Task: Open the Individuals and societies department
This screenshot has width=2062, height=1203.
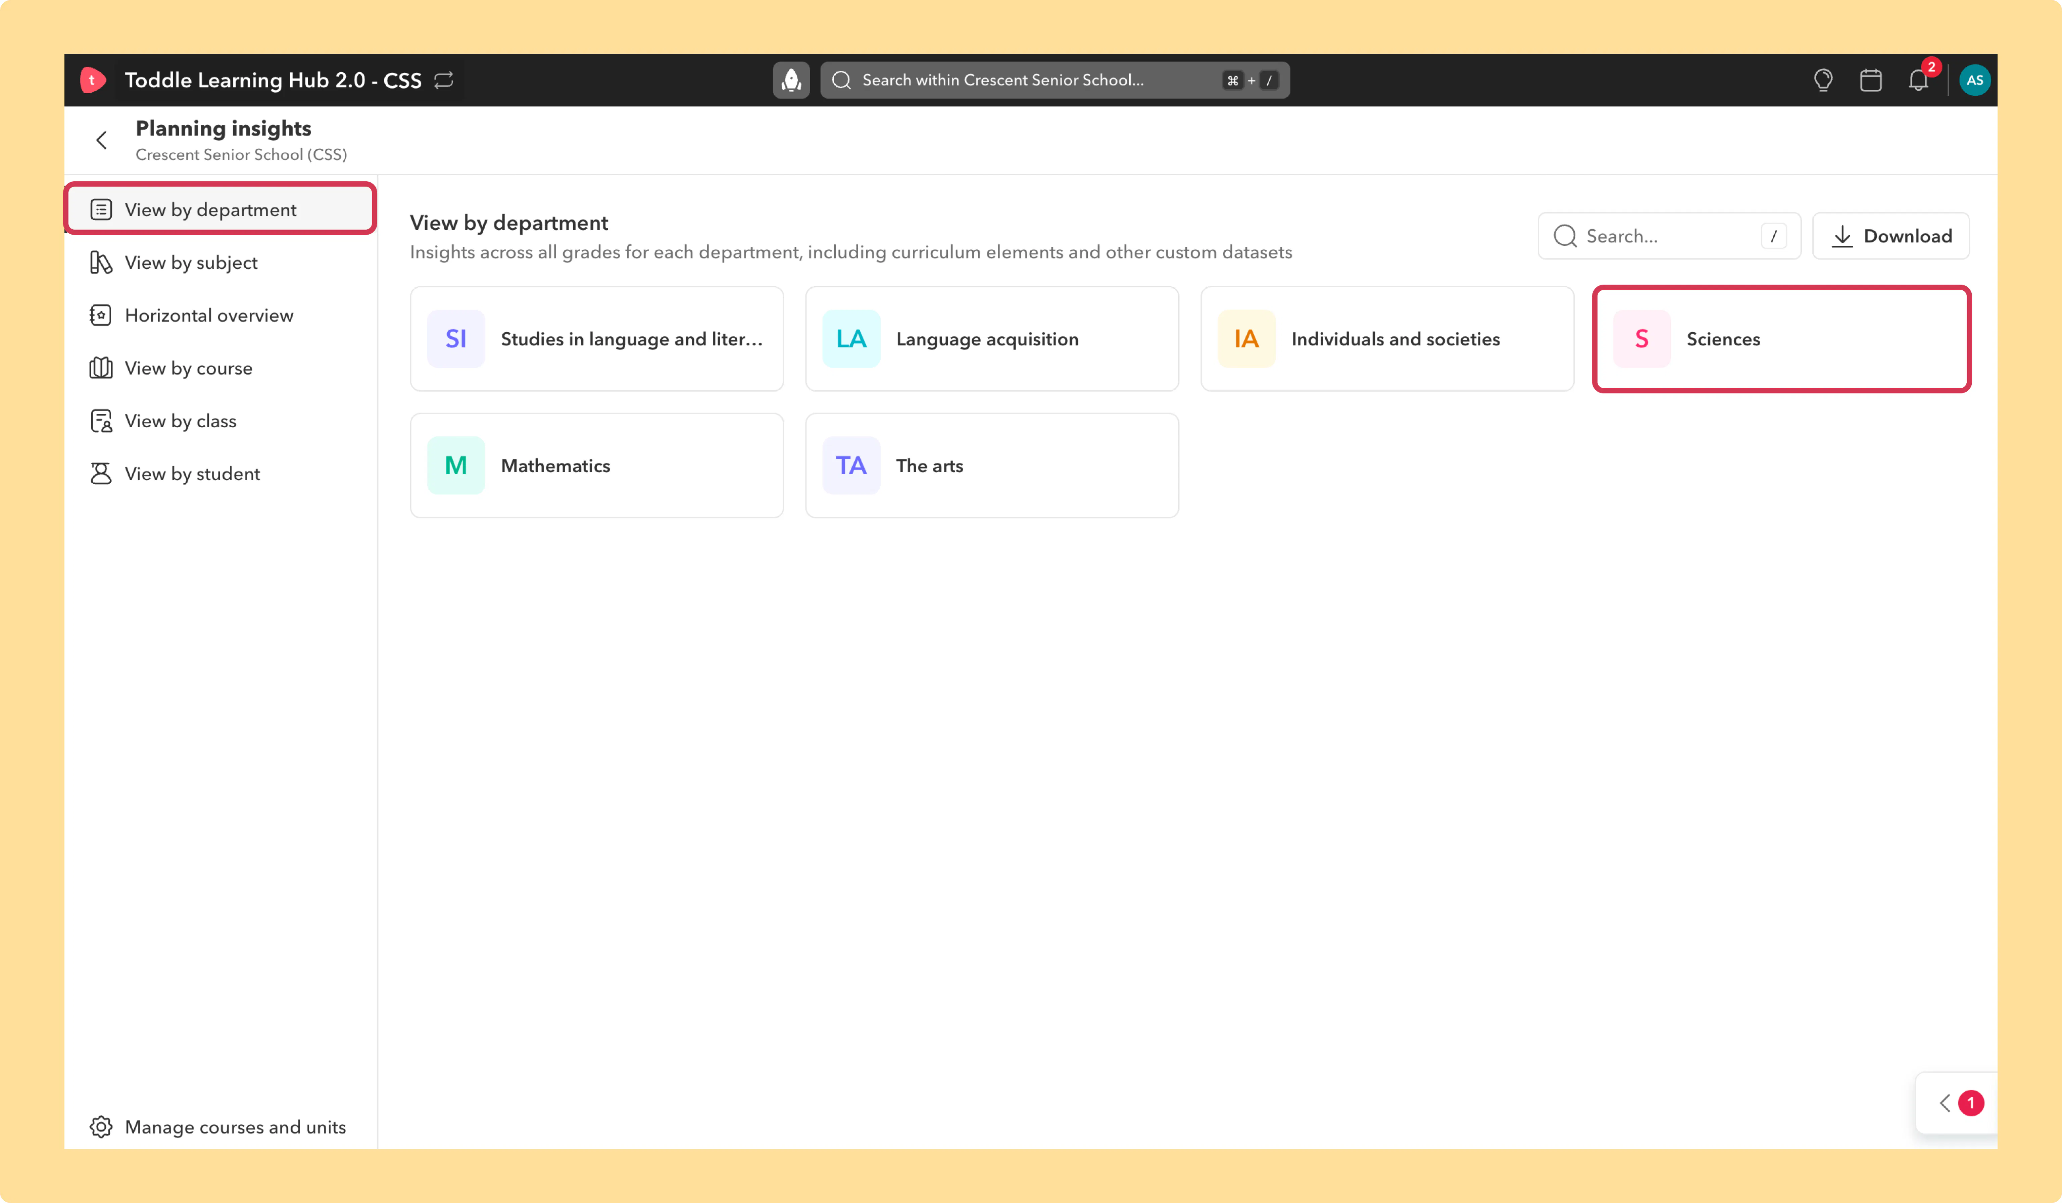Action: (1387, 339)
